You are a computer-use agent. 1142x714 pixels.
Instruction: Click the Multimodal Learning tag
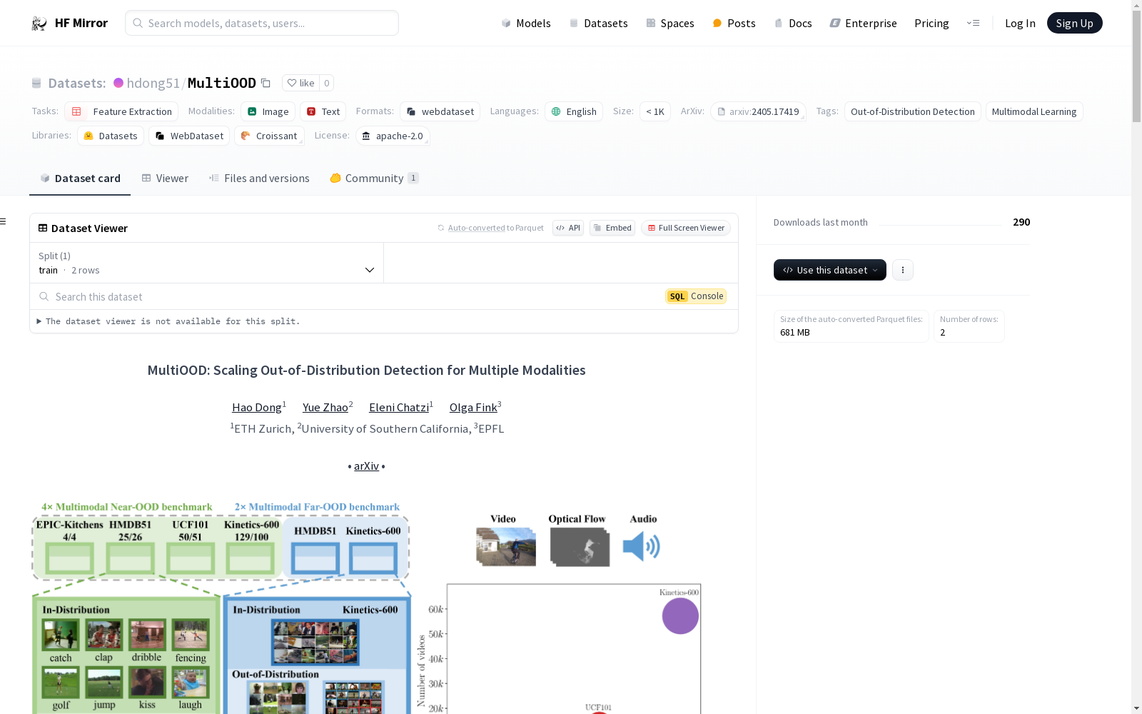click(x=1034, y=111)
